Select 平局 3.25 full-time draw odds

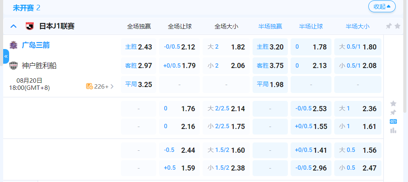pyautogui.click(x=139, y=84)
